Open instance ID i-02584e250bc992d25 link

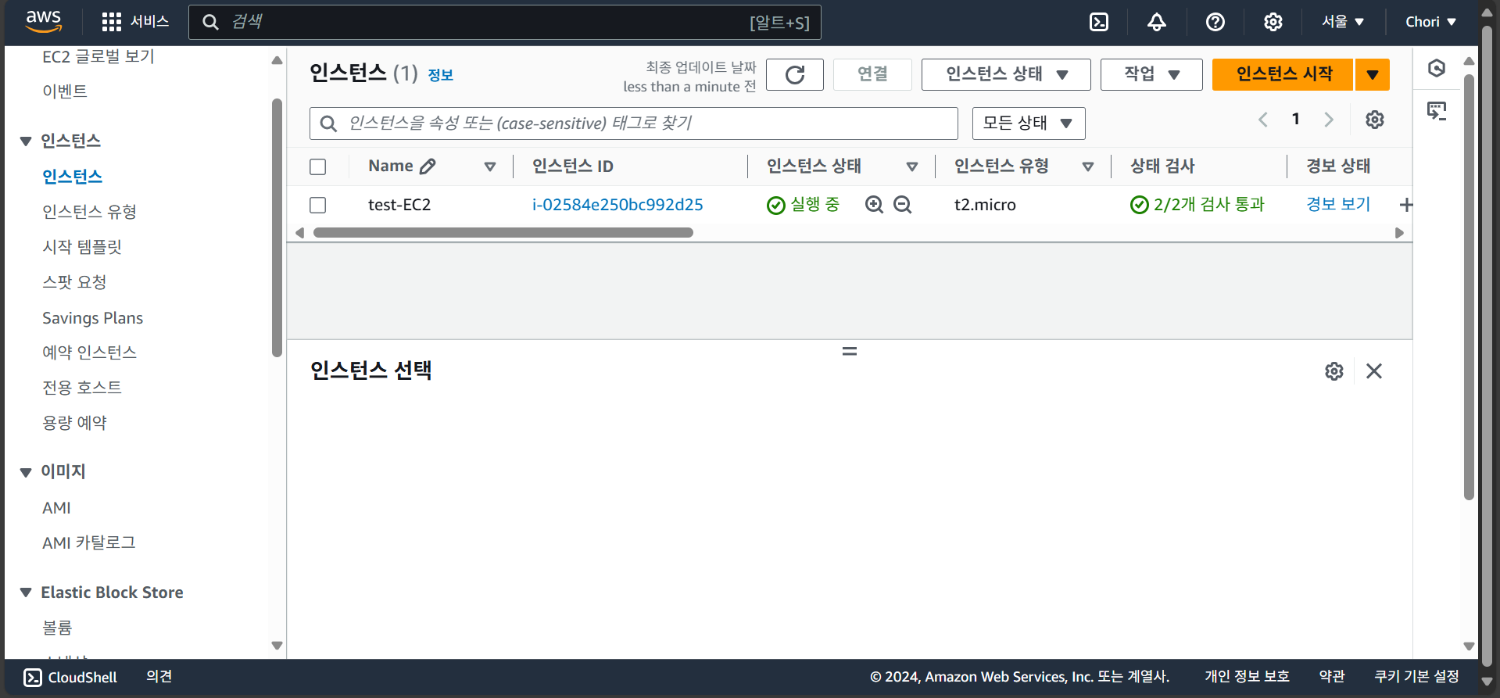pyautogui.click(x=618, y=205)
